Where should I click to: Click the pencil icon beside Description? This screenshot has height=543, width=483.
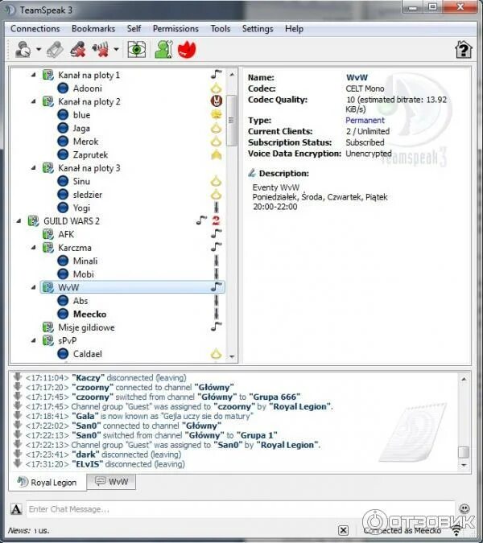pyautogui.click(x=252, y=173)
